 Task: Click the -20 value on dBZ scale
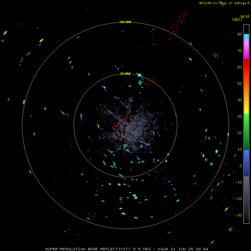(x=238, y=199)
